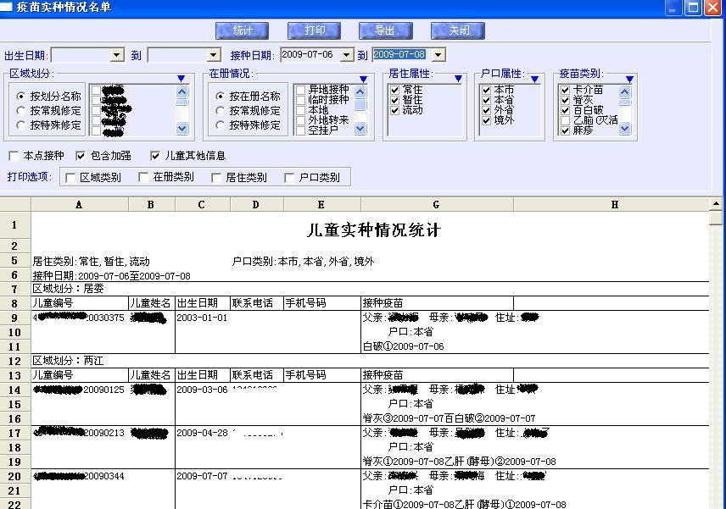Click column G header in the spreadsheet
This screenshot has height=509, width=726.
436,205
